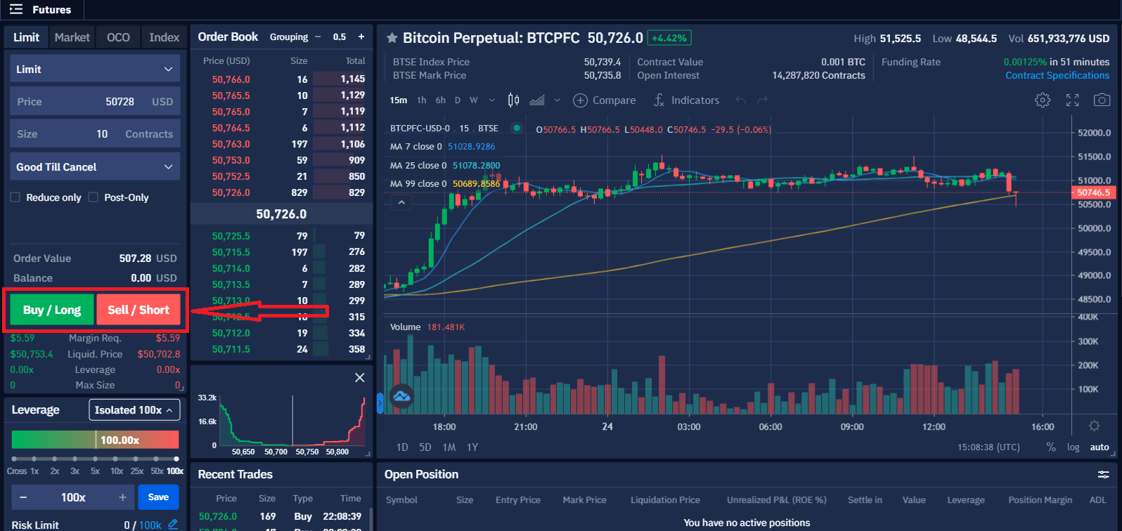Open the Contract Specifications link
Image resolution: width=1122 pixels, height=531 pixels.
tap(1057, 75)
